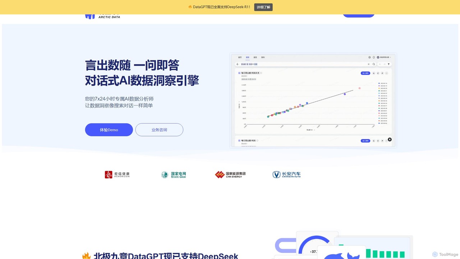Click the date range chip under 每日营业额/利润关系

(x=249, y=79)
